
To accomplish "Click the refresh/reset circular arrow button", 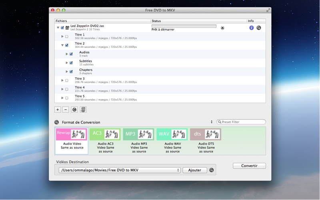I will pos(74,110).
